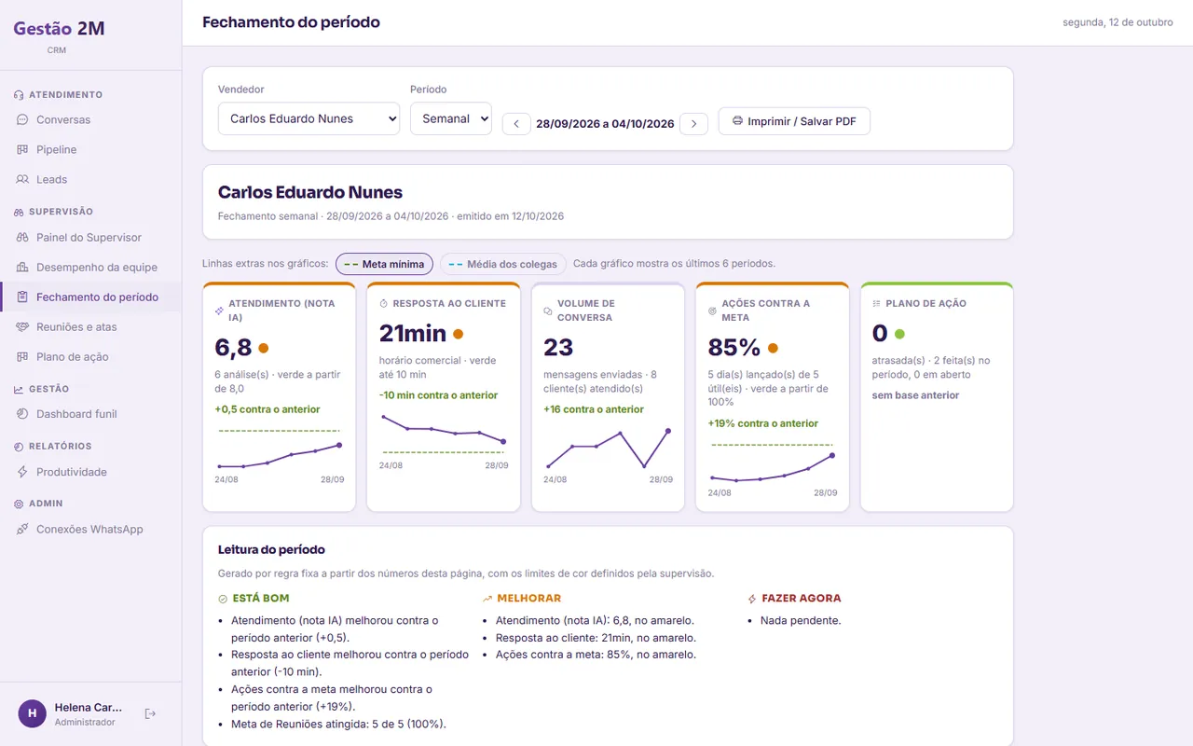
Task: Click Reuniões e atas handshake icon
Action: tap(22, 326)
